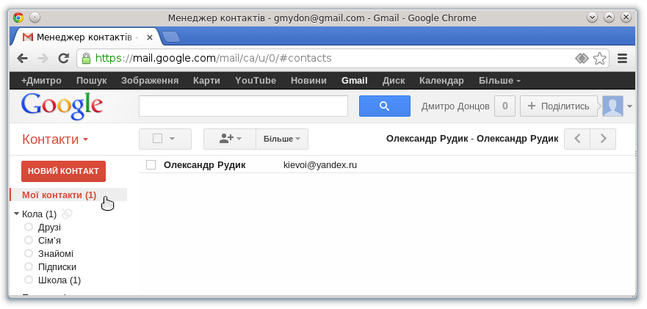Click the add-to-contacts person plus icon
The width and height of the screenshot is (647, 309).
230,139
